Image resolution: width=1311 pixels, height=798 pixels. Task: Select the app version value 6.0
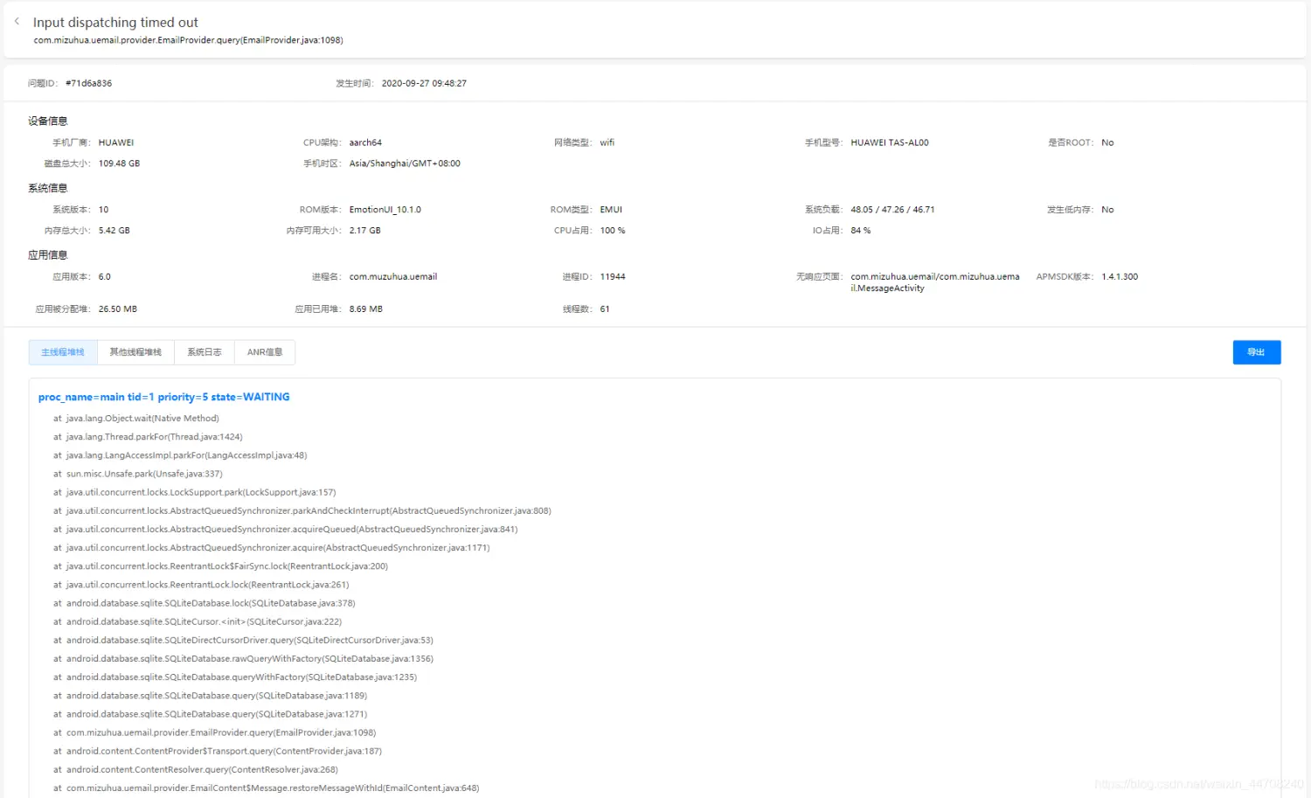(105, 277)
